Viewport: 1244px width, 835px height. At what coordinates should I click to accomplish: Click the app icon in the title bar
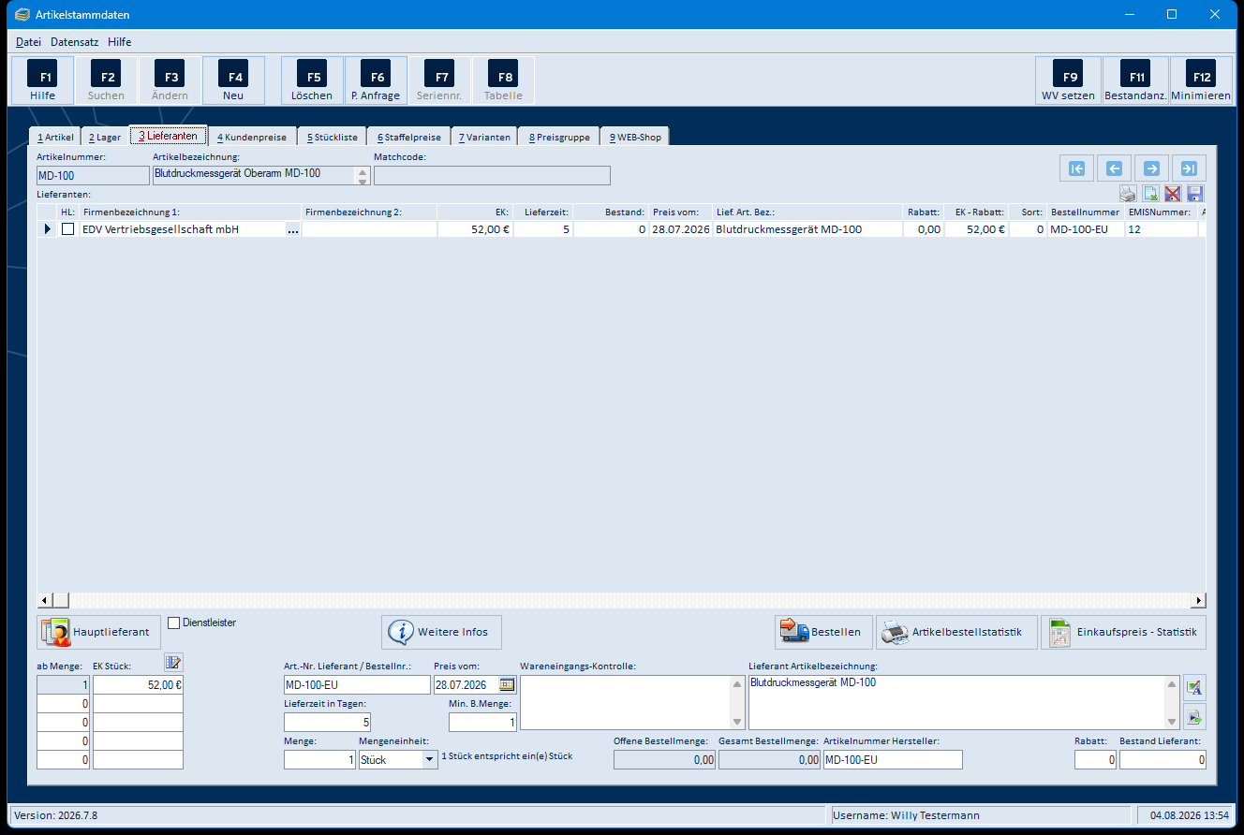click(x=22, y=15)
